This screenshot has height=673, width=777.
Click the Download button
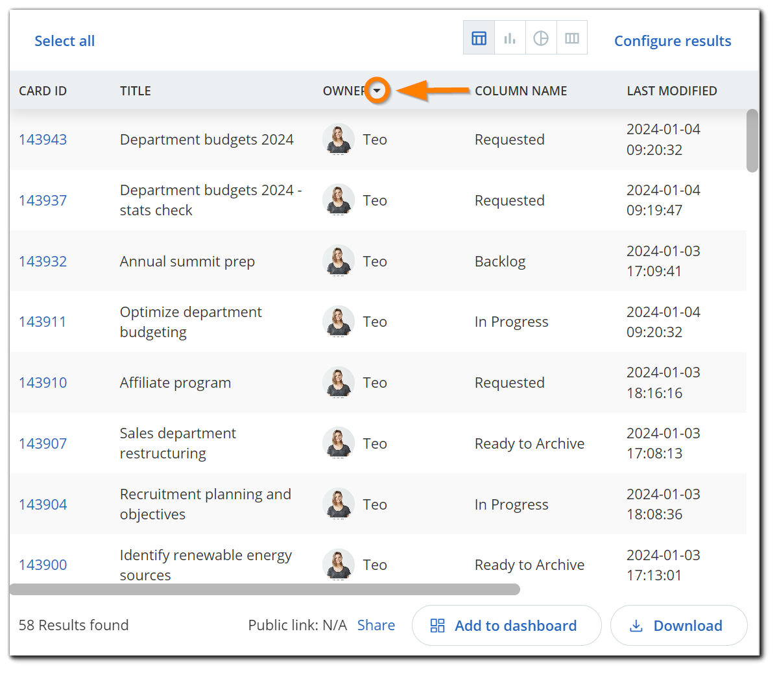tap(678, 626)
